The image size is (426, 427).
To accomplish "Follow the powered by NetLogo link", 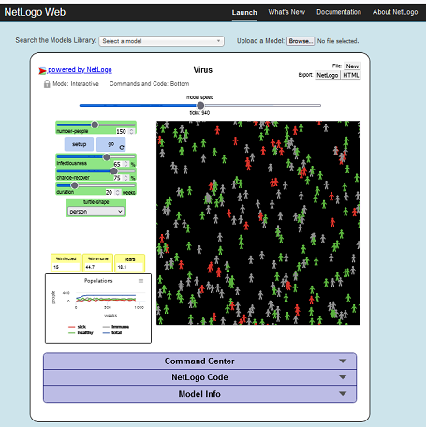I will click(x=80, y=70).
